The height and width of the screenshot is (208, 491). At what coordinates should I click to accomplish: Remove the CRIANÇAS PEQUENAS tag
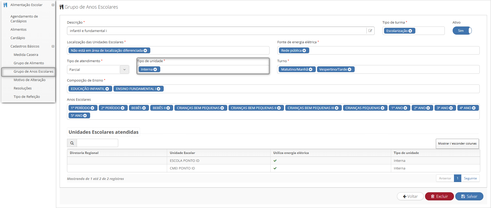[x=383, y=108]
